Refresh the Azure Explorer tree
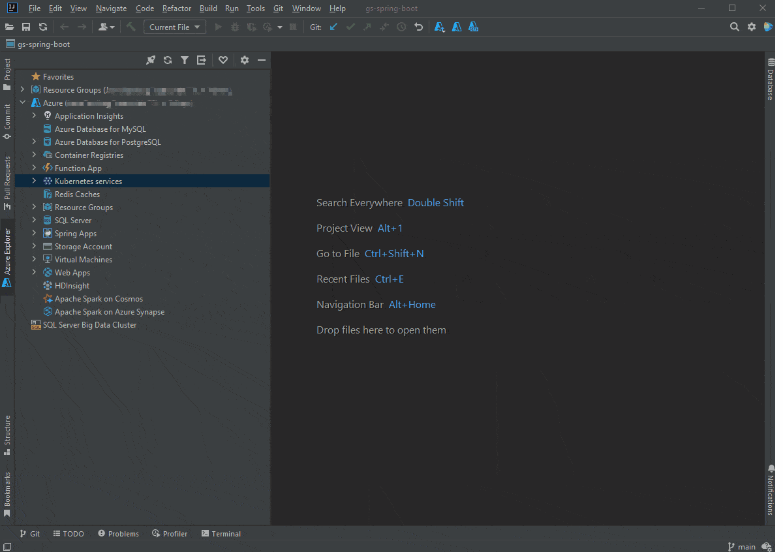The width and height of the screenshot is (783, 558). (x=168, y=60)
